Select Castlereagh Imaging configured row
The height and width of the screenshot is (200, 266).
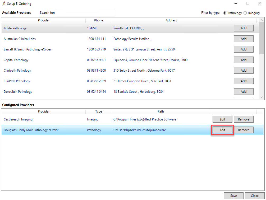(133, 119)
